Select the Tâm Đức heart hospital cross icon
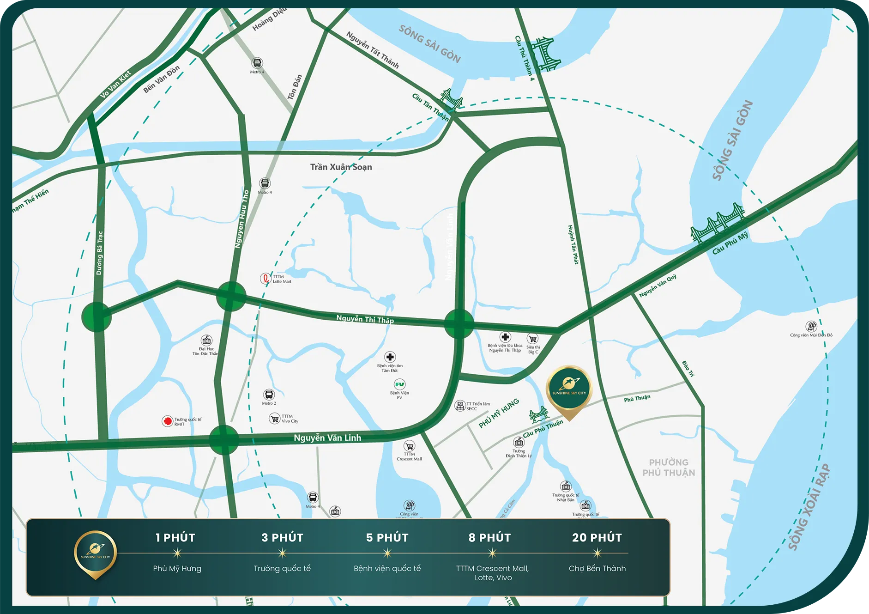This screenshot has width=869, height=614. pyautogui.click(x=390, y=357)
